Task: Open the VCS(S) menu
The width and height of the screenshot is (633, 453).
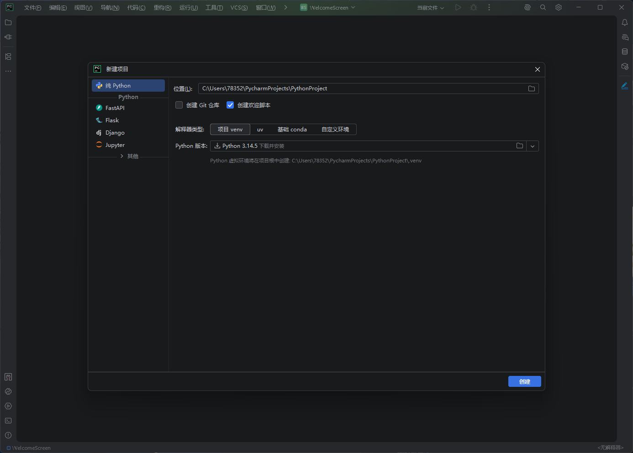Action: coord(239,8)
